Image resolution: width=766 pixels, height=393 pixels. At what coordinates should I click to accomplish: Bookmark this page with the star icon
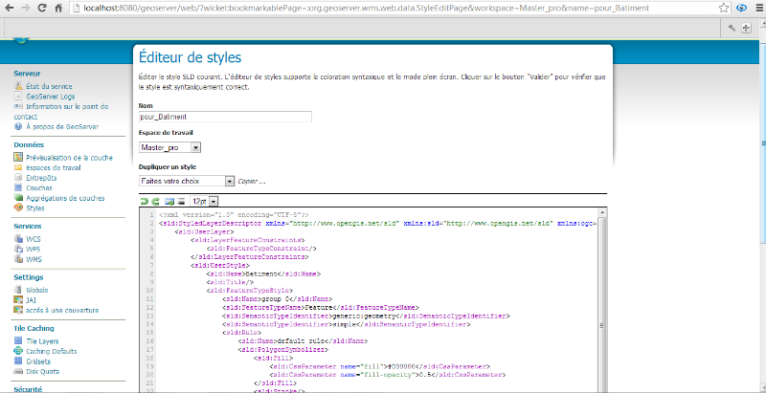(x=722, y=8)
